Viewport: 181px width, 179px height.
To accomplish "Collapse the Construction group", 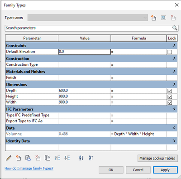I will pos(174,58).
